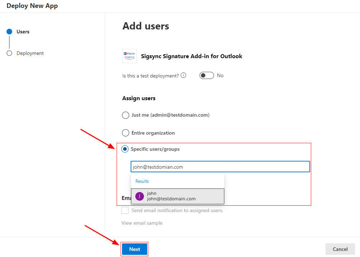Click the user search input field
The image size is (360, 257).
220,167
